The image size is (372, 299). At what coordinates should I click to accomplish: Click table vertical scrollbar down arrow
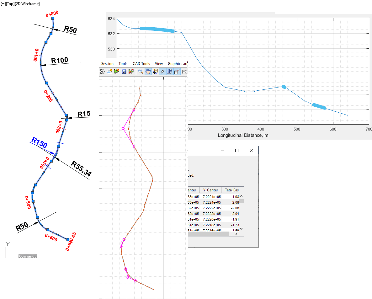[241, 229]
